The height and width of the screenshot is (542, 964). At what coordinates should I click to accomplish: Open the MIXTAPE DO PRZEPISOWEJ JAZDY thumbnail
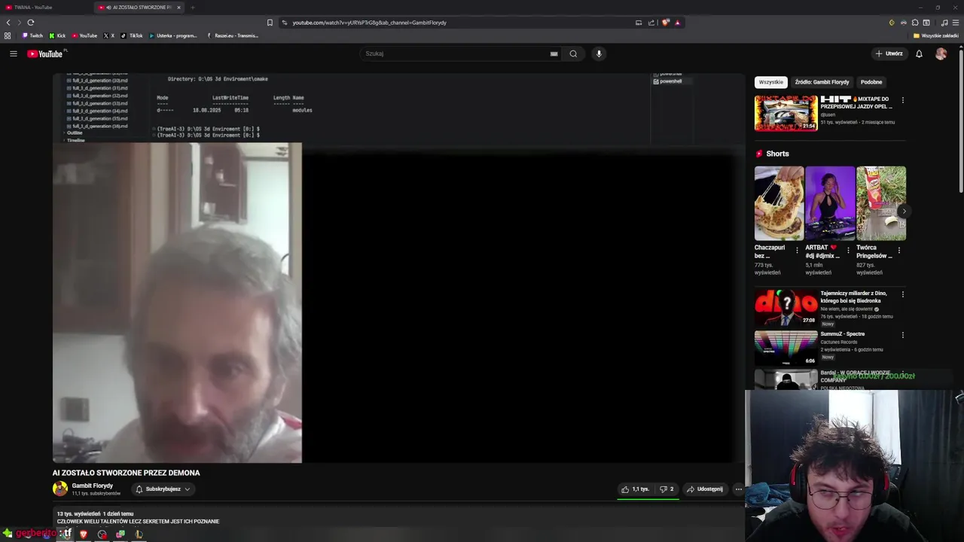point(786,113)
